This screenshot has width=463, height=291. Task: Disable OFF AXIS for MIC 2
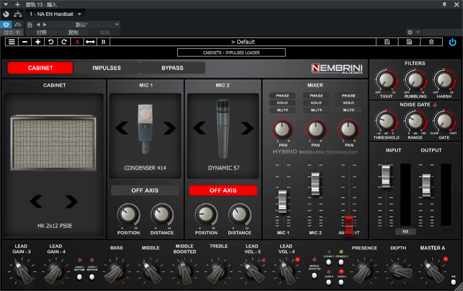[223, 191]
